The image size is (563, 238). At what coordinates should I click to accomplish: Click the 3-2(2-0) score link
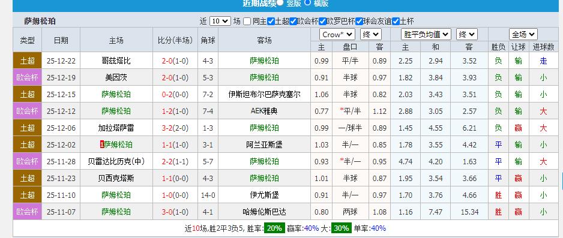[x=175, y=128]
